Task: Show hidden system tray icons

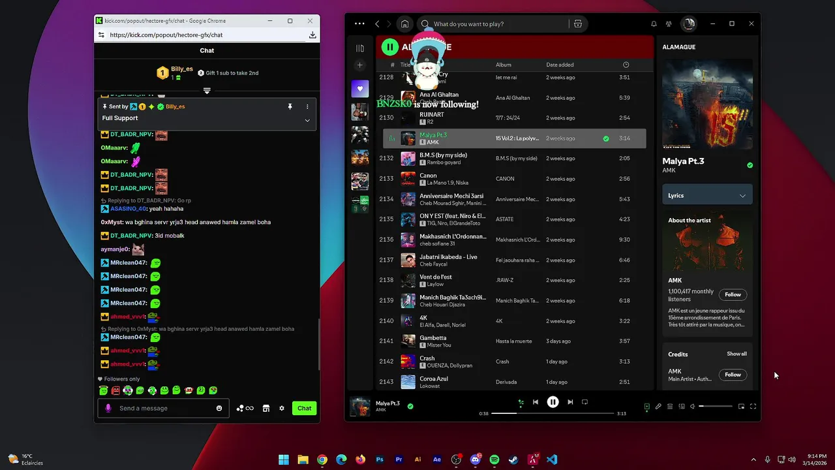Action: tap(753, 460)
